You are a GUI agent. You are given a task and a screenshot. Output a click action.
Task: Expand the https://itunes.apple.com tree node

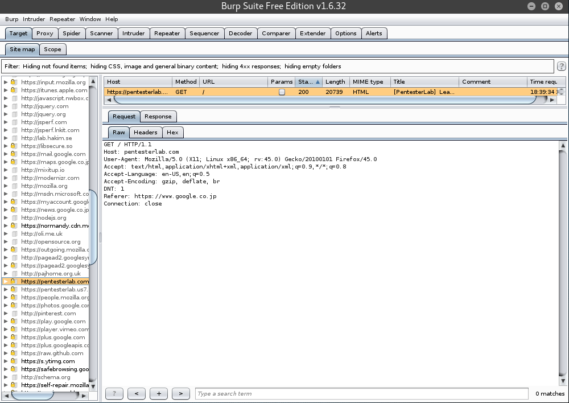tap(6, 90)
